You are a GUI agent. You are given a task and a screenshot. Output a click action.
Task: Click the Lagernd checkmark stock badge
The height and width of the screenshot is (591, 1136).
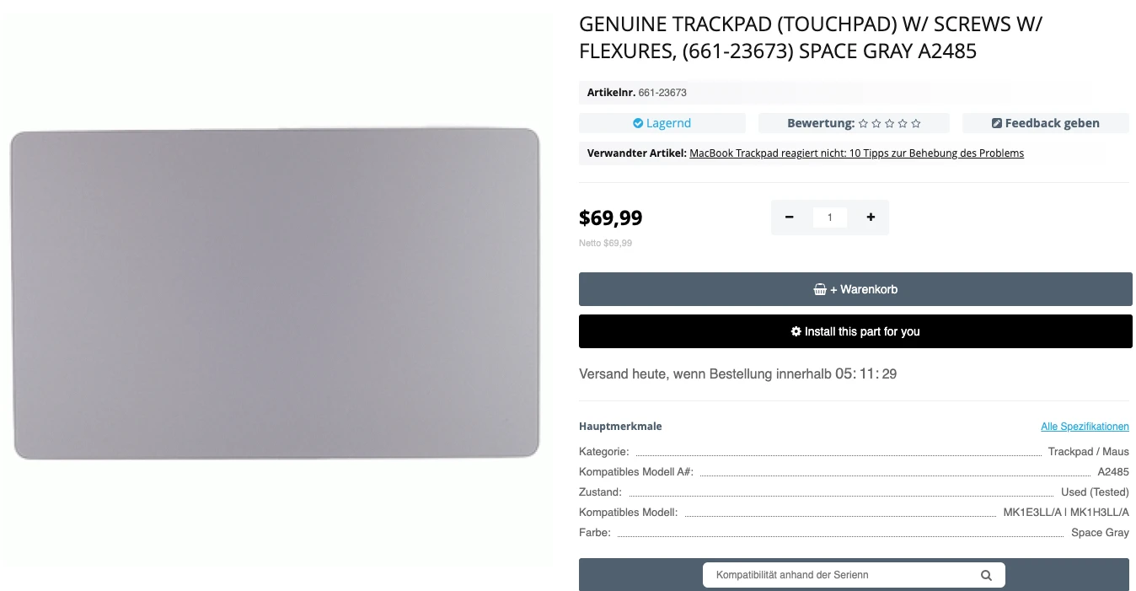tap(662, 123)
